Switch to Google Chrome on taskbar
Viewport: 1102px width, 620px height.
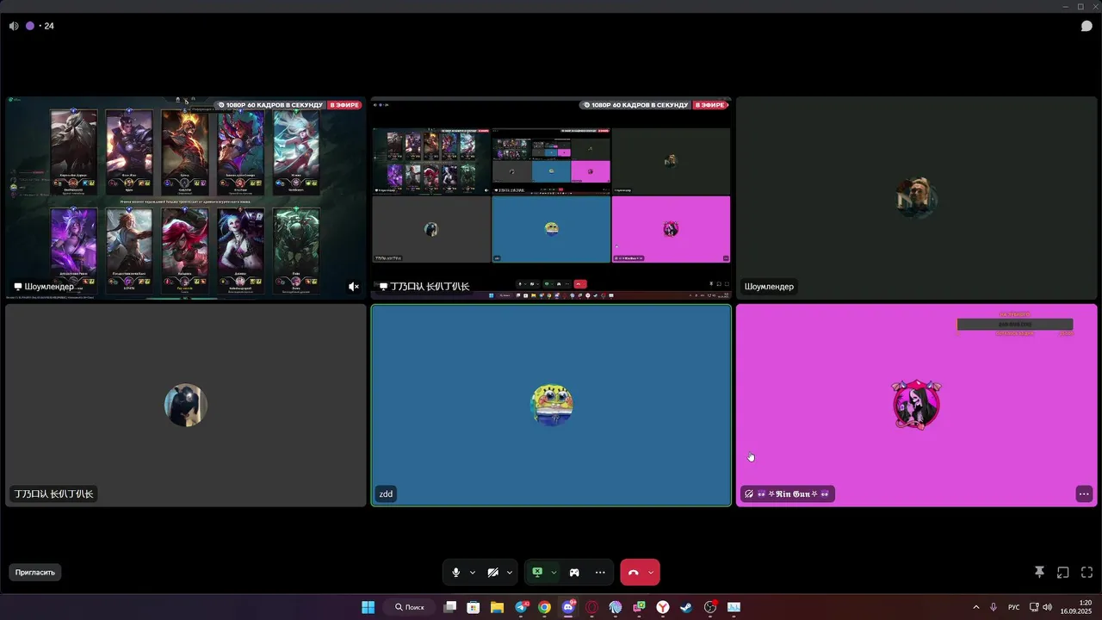point(544,607)
